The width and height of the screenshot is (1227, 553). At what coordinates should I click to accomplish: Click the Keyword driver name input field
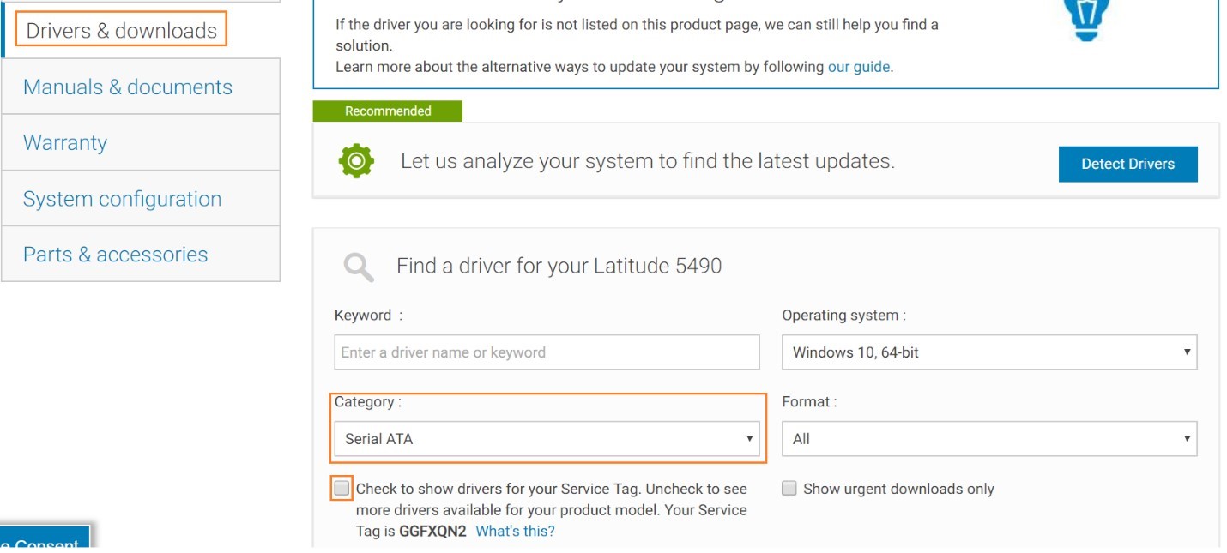coord(547,352)
